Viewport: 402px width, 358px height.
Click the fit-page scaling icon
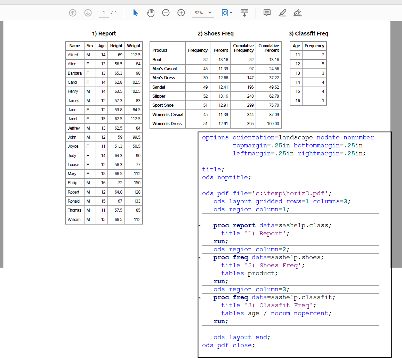coord(224,13)
